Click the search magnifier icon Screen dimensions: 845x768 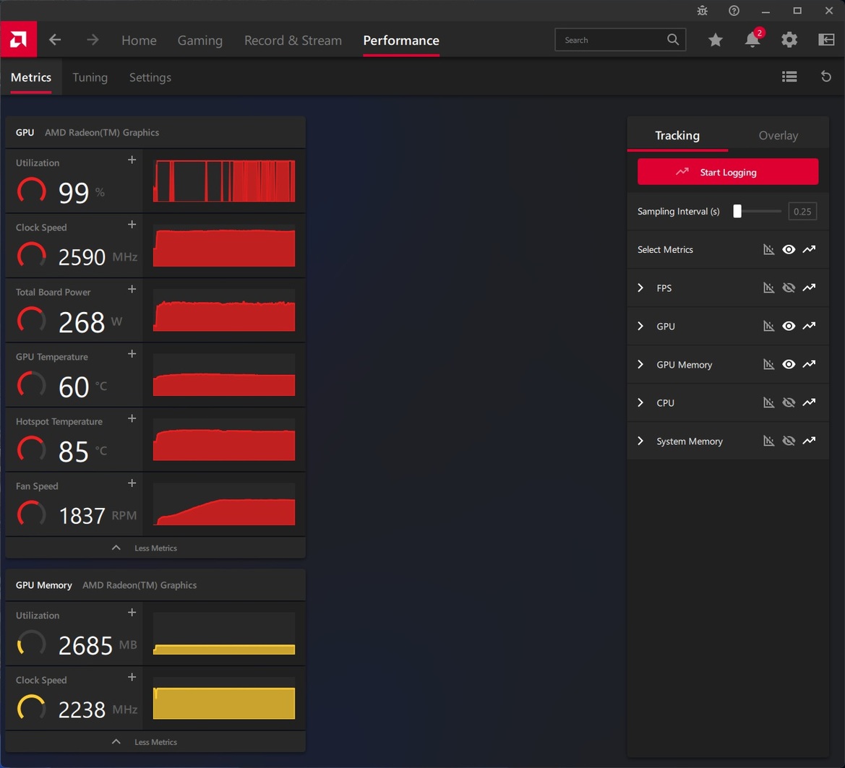pyautogui.click(x=672, y=39)
